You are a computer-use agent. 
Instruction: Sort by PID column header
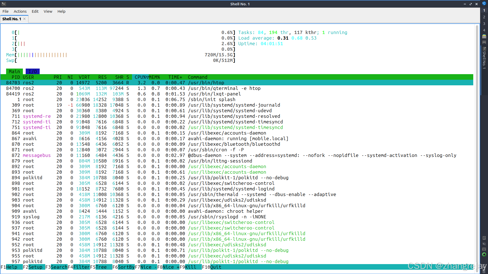point(16,77)
